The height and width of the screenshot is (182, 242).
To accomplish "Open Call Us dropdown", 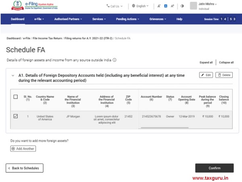I will (115, 6).
